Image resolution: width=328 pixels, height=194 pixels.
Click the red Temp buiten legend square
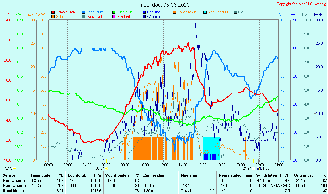(53, 12)
